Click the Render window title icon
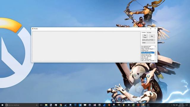This screenshot has width=190, height=107. coord(33,29)
